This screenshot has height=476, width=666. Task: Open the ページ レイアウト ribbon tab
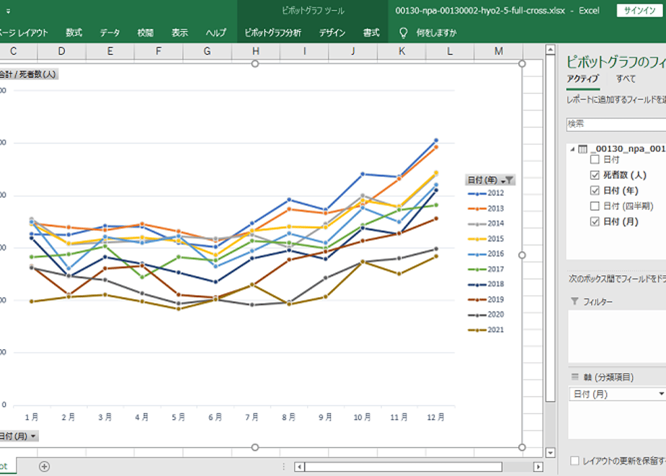[24, 32]
